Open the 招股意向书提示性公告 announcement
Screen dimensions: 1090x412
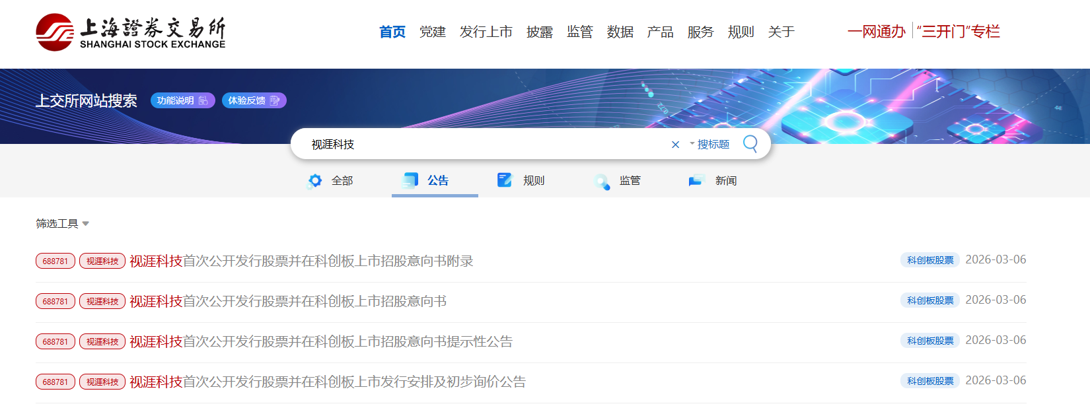tap(321, 341)
